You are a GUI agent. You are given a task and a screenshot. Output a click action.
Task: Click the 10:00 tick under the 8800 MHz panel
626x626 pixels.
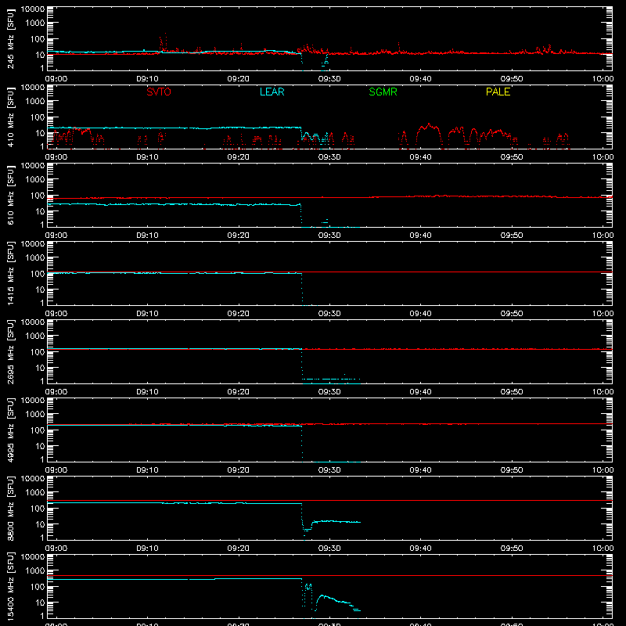(x=603, y=549)
